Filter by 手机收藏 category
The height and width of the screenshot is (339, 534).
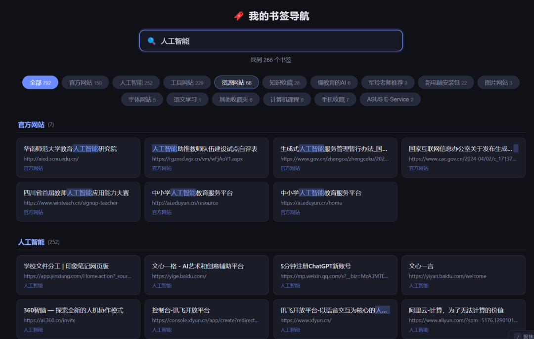(x=335, y=99)
